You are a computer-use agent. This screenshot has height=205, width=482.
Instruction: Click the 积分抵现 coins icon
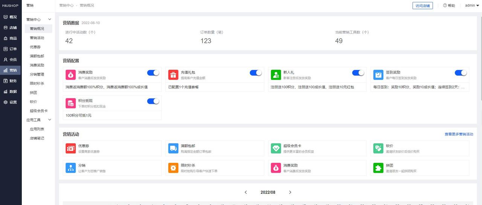[70, 103]
